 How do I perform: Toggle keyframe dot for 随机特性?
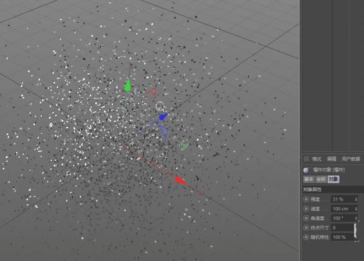coord(306,237)
